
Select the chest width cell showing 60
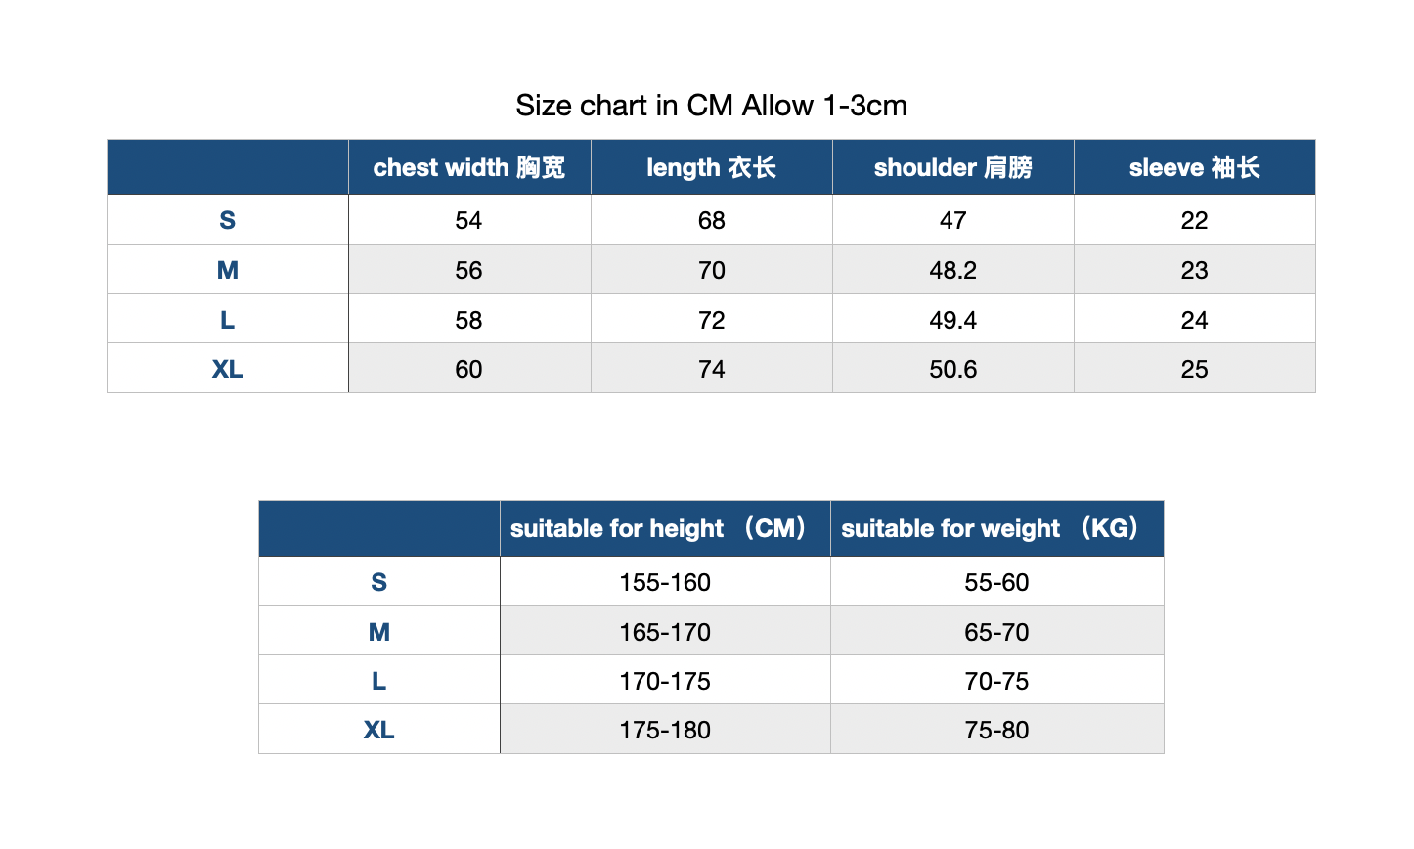point(469,369)
